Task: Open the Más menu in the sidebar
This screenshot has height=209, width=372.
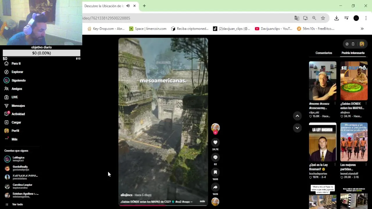Action: 11,139
